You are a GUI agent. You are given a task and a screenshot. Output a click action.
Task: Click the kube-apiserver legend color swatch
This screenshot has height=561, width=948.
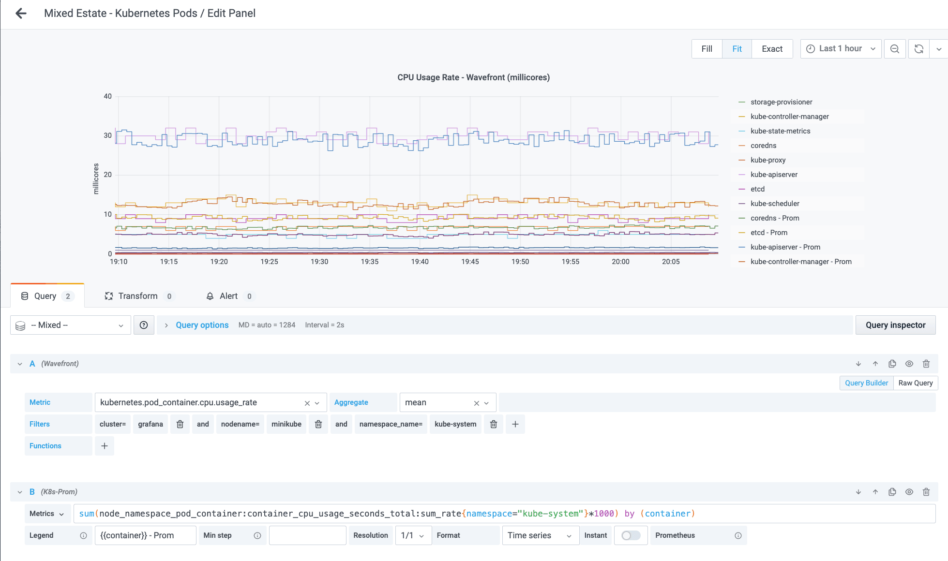tap(742, 175)
